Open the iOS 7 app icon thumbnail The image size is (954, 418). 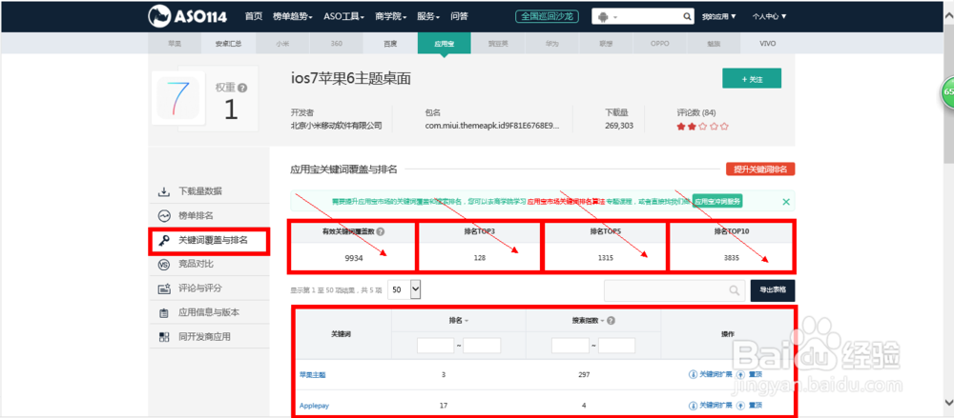point(177,97)
